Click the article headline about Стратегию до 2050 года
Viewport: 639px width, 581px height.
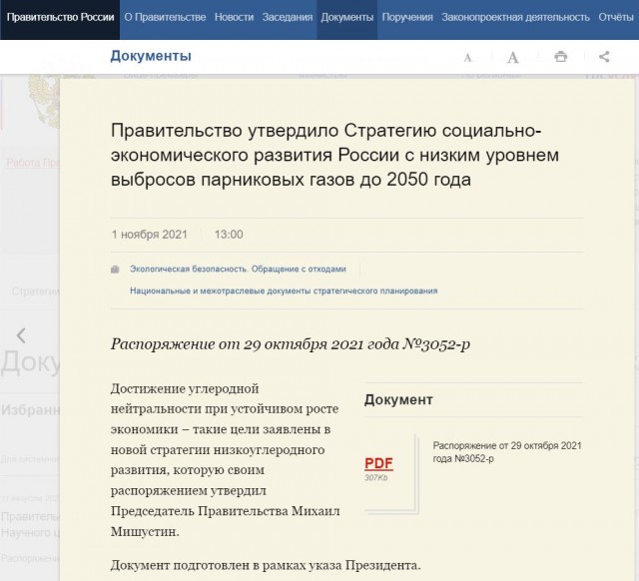tap(334, 155)
